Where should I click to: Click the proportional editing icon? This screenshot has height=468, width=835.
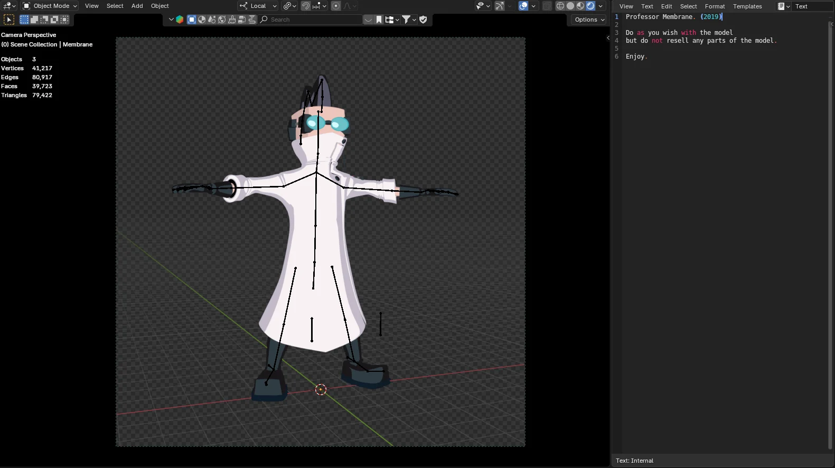[335, 6]
